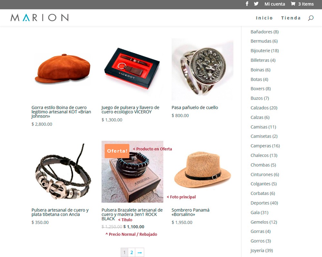Open the Tienda menu item

(291, 18)
